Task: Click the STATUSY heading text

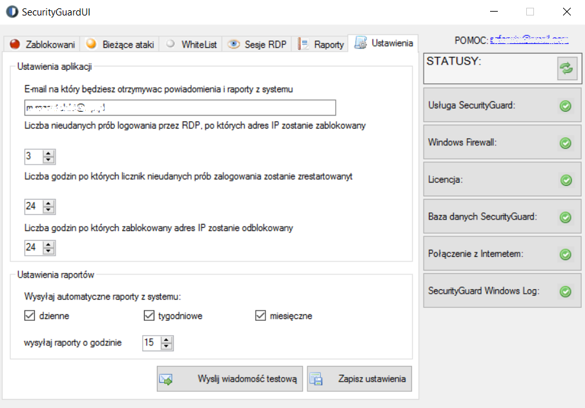Action: point(454,61)
